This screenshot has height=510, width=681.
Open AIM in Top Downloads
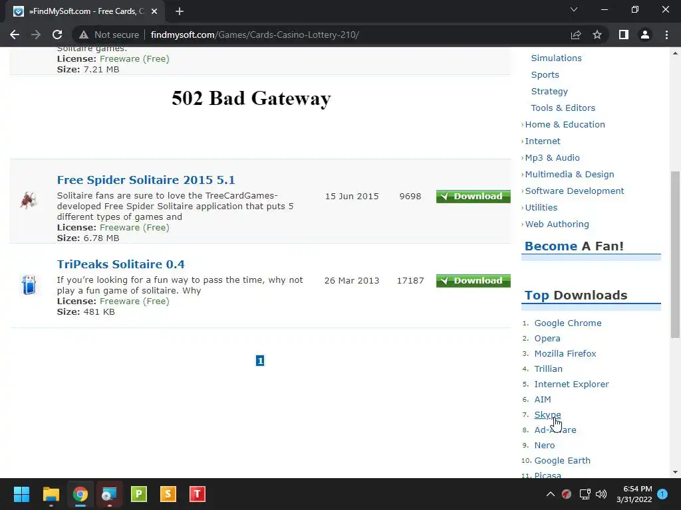(543, 399)
